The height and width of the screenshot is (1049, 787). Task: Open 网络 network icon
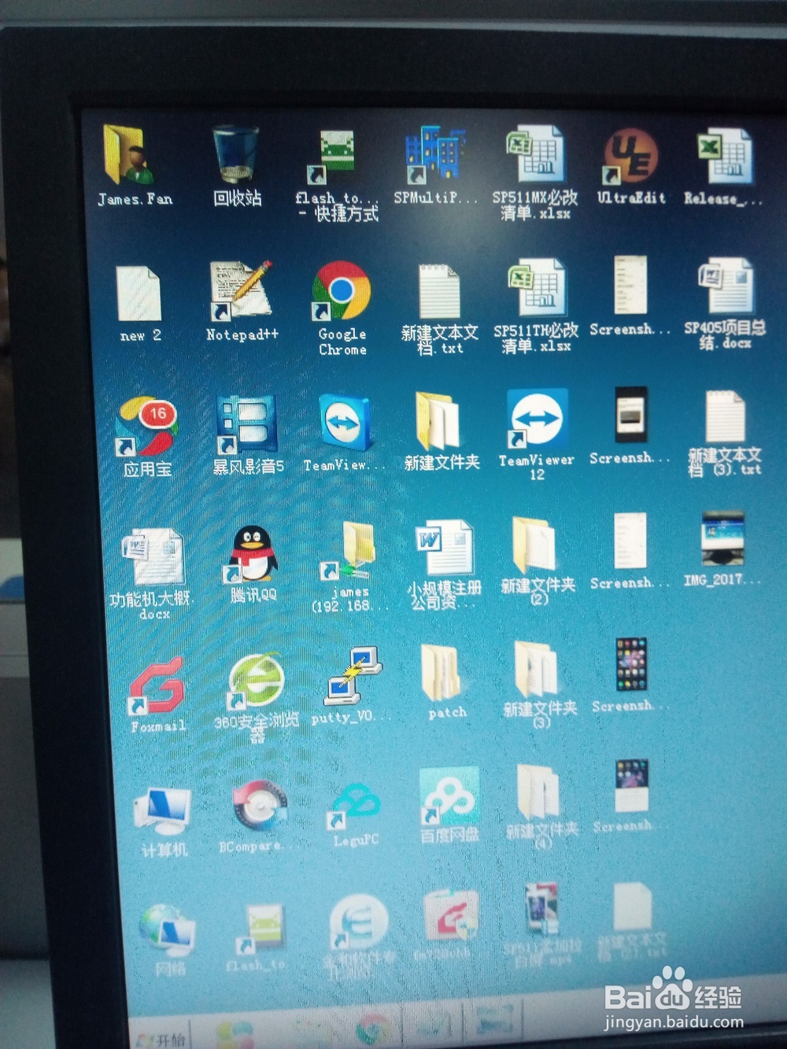click(168, 941)
